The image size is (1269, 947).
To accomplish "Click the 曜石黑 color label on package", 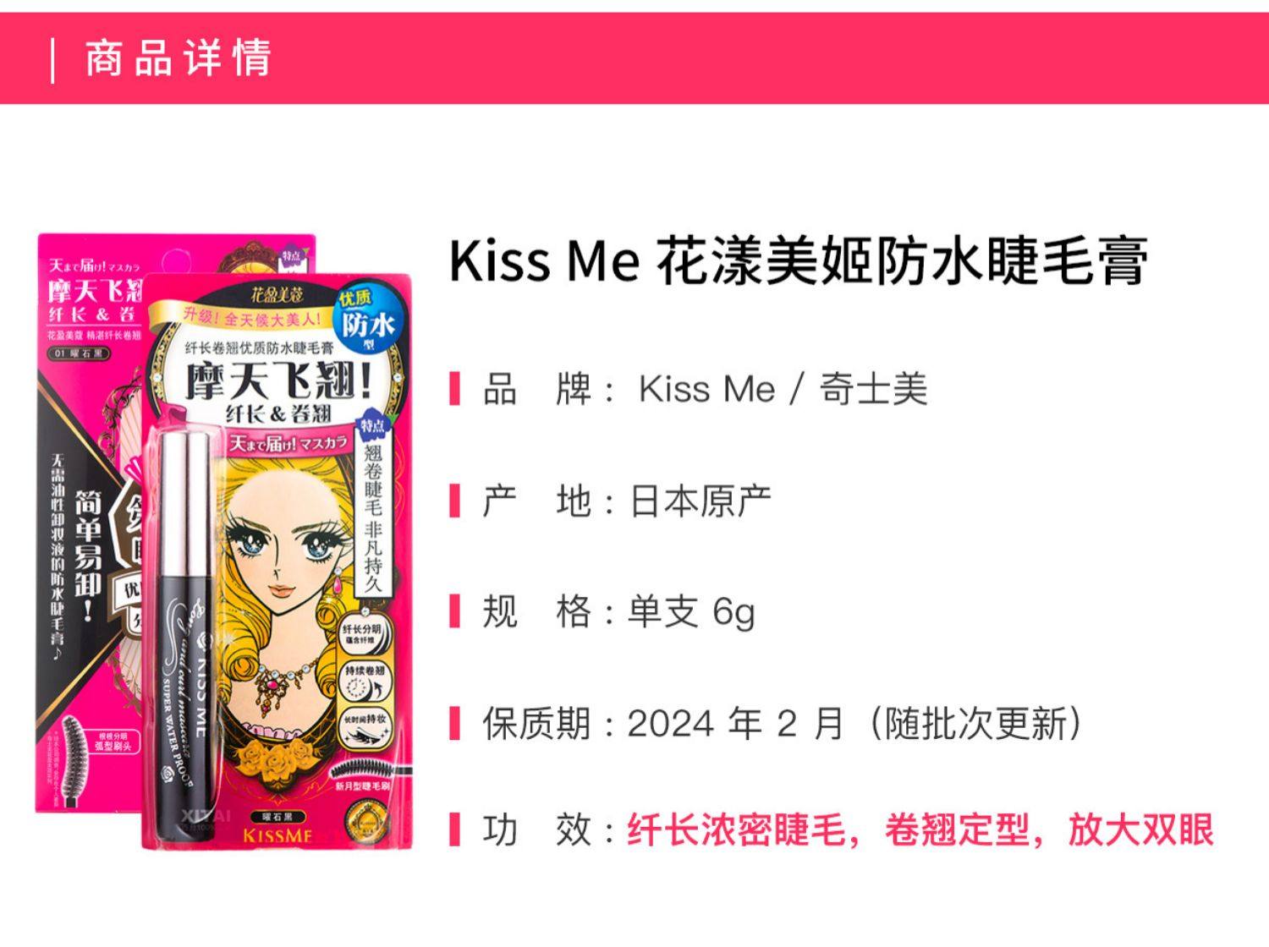I will pyautogui.click(x=277, y=817).
